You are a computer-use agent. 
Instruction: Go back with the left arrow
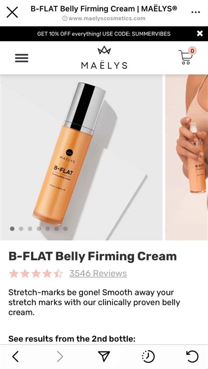pyautogui.click(x=15, y=356)
